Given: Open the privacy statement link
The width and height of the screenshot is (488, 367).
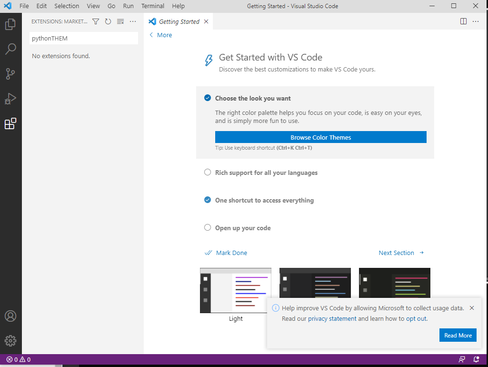Looking at the screenshot, I should point(332,318).
